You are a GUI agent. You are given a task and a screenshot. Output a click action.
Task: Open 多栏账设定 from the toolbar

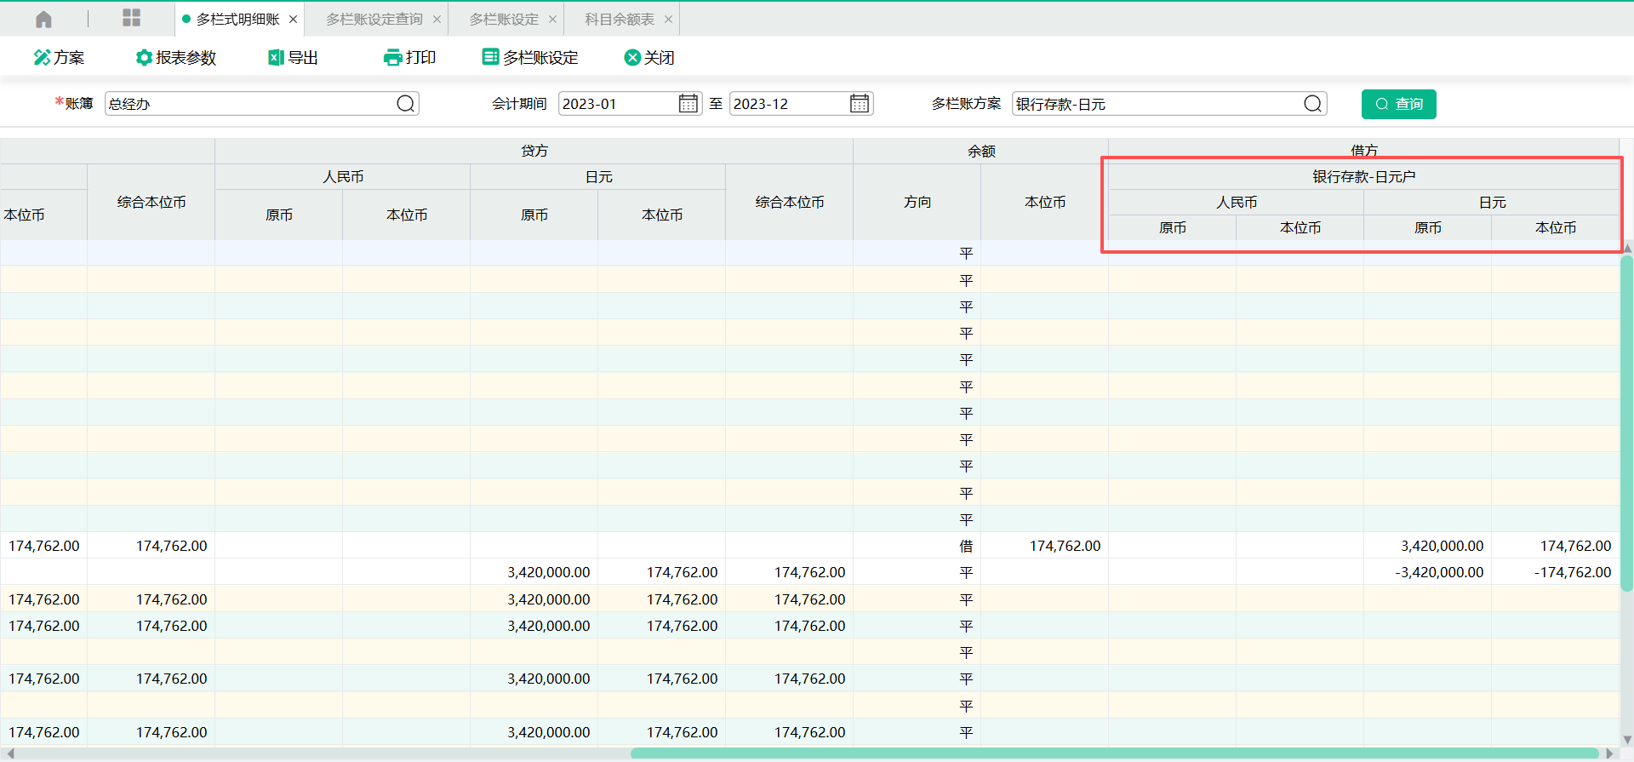pyautogui.click(x=530, y=57)
